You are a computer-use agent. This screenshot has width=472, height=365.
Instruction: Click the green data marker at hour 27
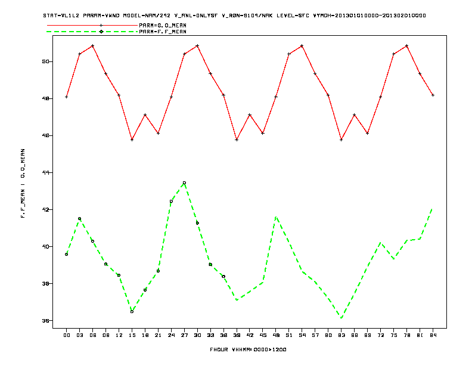coord(184,183)
